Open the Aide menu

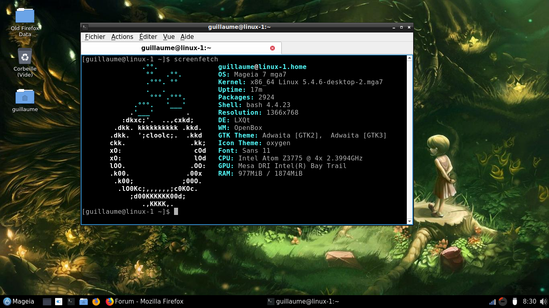pyautogui.click(x=187, y=37)
